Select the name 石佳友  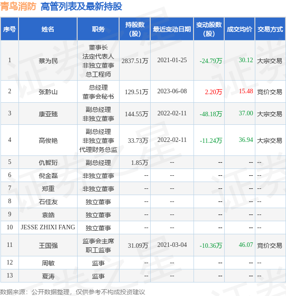tap(48, 202)
